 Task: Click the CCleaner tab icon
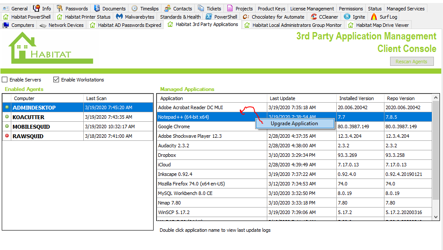[x=313, y=17]
